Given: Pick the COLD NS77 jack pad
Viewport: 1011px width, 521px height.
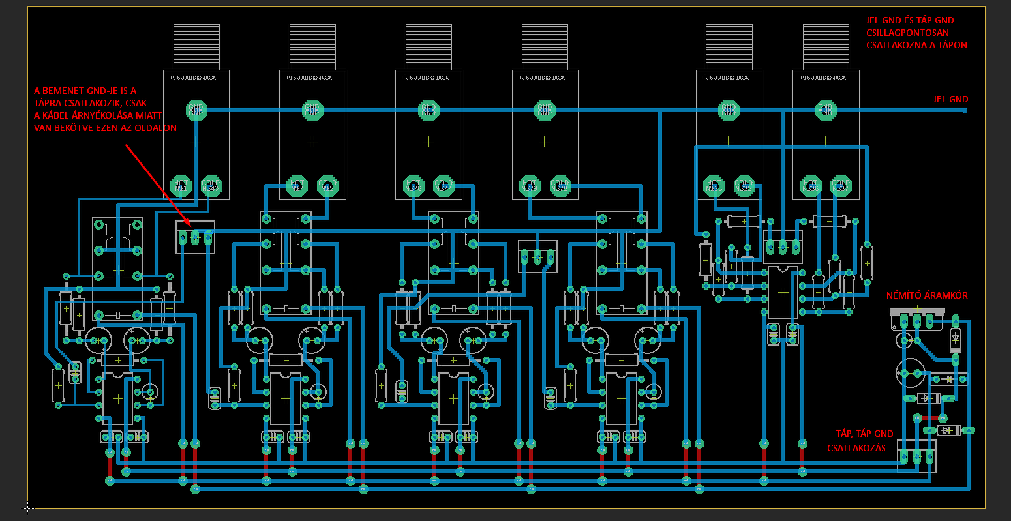Looking at the screenshot, I should pos(444,186).
